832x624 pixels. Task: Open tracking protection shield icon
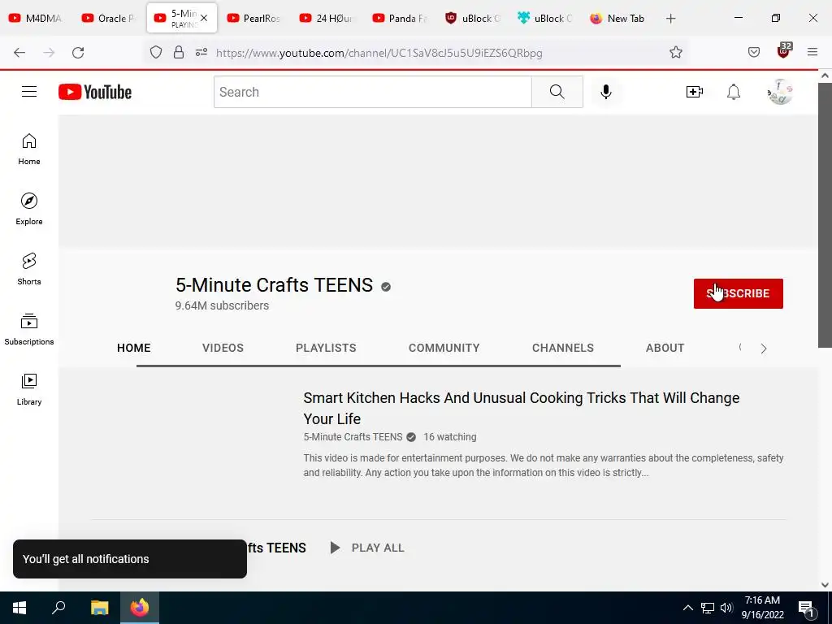155,52
